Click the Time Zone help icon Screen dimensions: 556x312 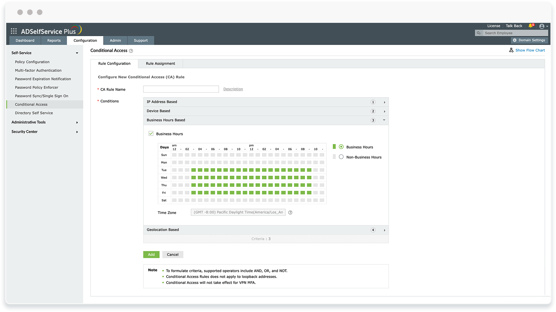point(290,212)
